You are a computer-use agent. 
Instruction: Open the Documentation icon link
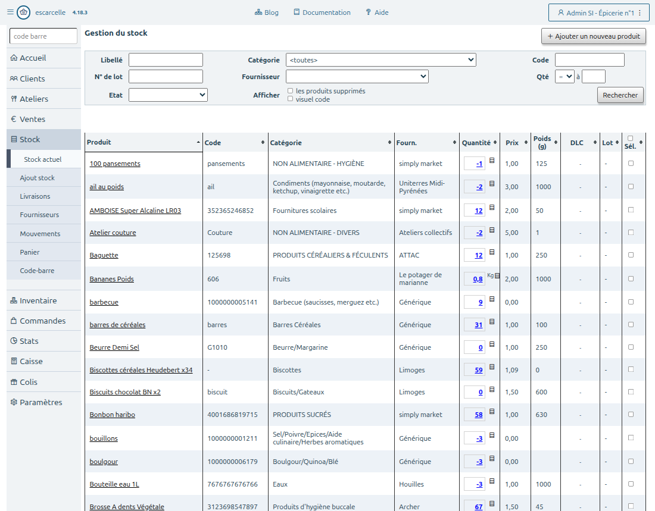pyautogui.click(x=322, y=12)
